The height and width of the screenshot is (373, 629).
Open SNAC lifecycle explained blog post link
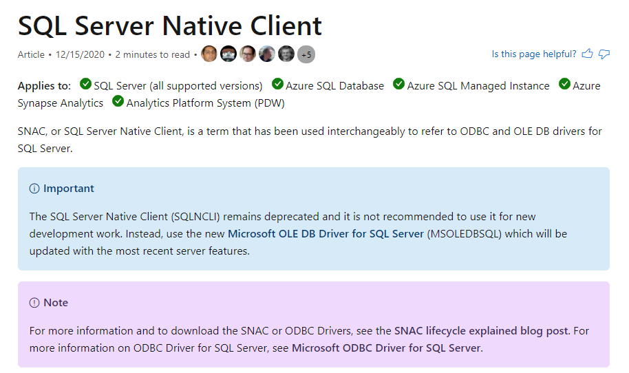tap(481, 331)
